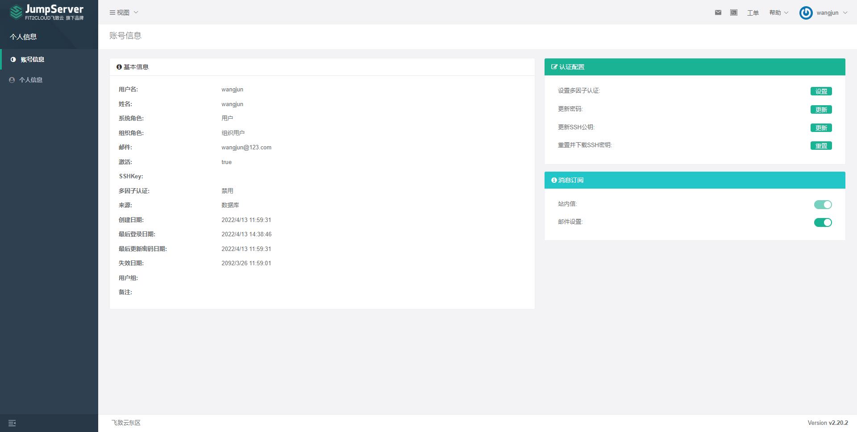Click the 个人信息 sidebar header
Screen dimensions: 857x432
23,37
